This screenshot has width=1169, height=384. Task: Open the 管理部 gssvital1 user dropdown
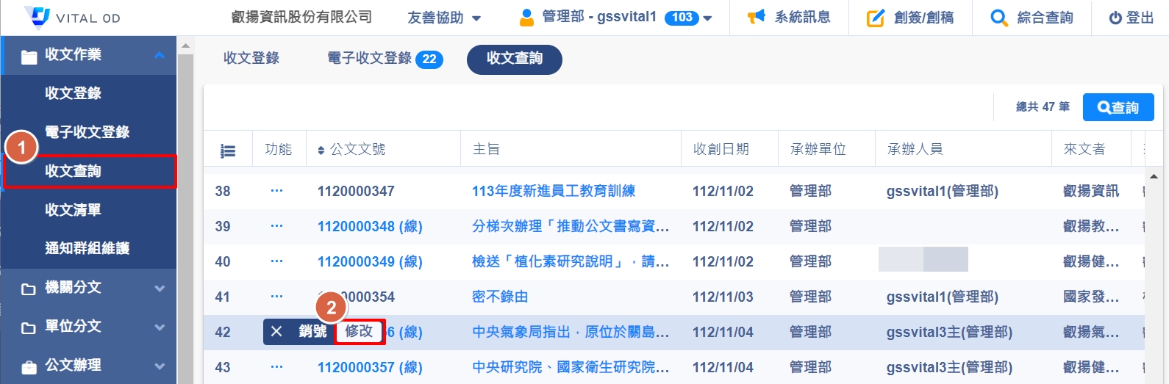click(x=615, y=17)
